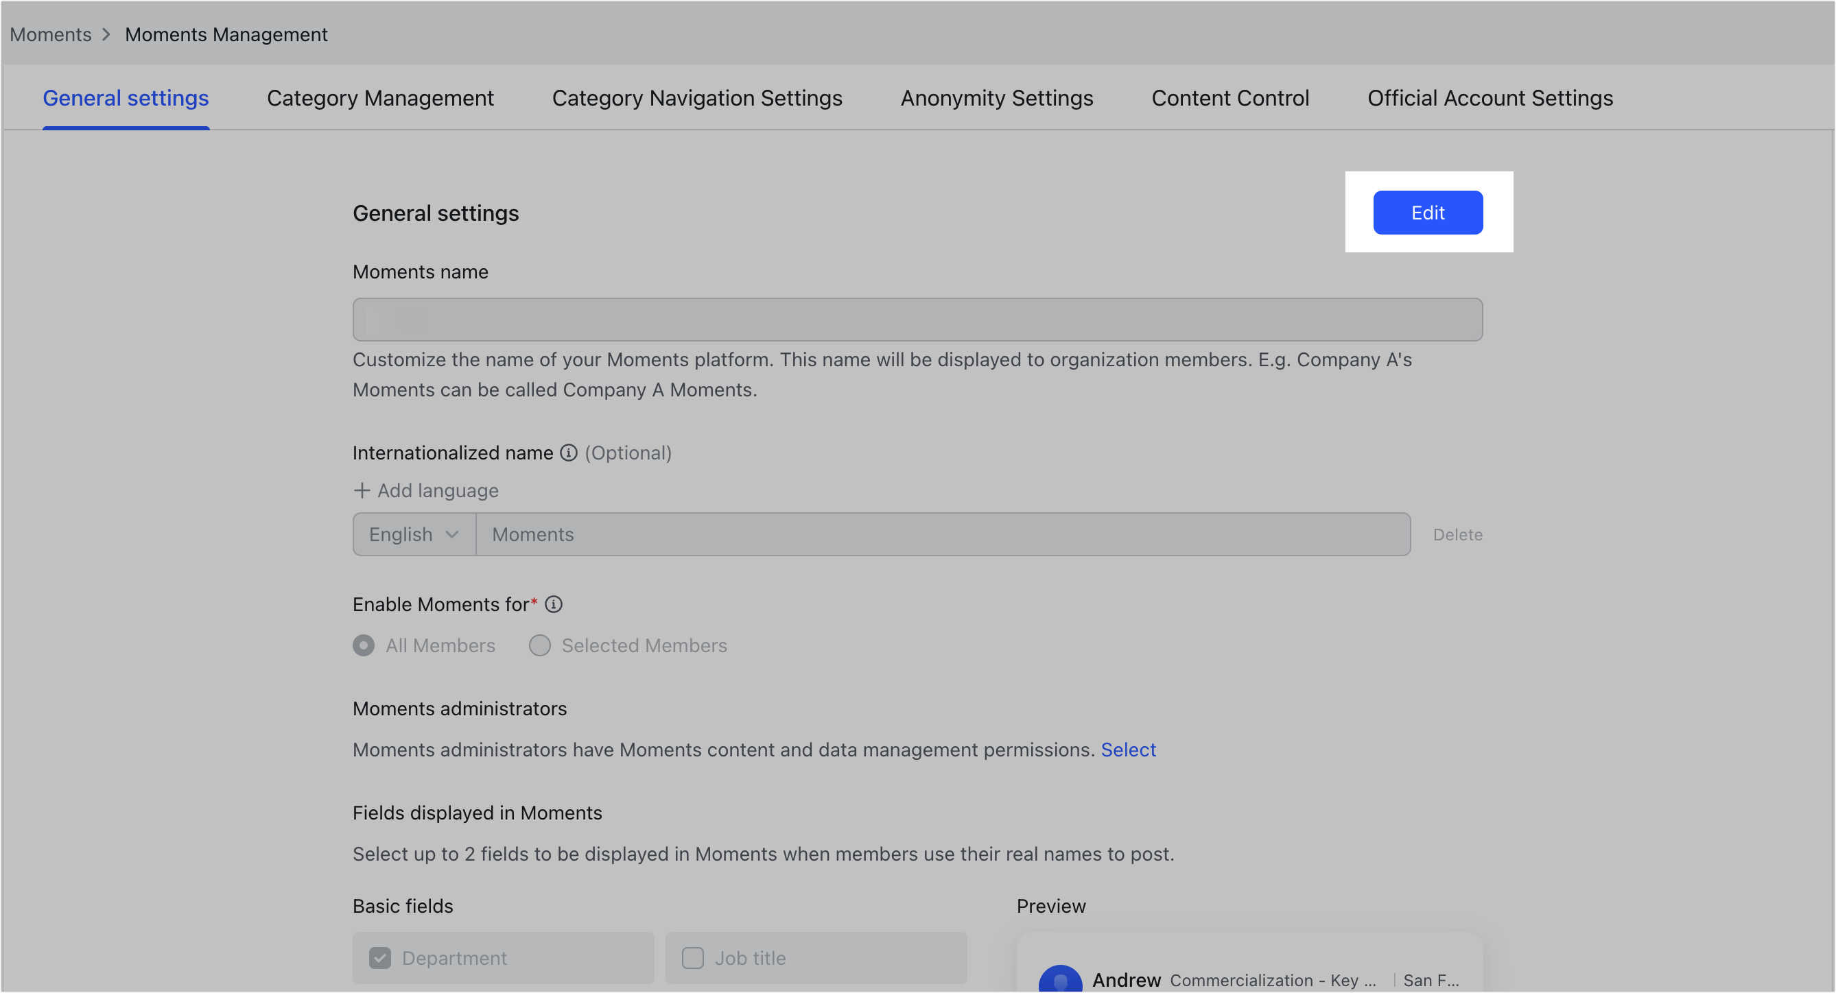This screenshot has width=1836, height=993.
Task: Toggle the Job title checkbox
Action: (693, 958)
